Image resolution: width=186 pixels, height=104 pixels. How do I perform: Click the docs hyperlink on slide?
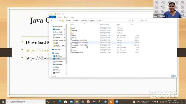pos(37,50)
